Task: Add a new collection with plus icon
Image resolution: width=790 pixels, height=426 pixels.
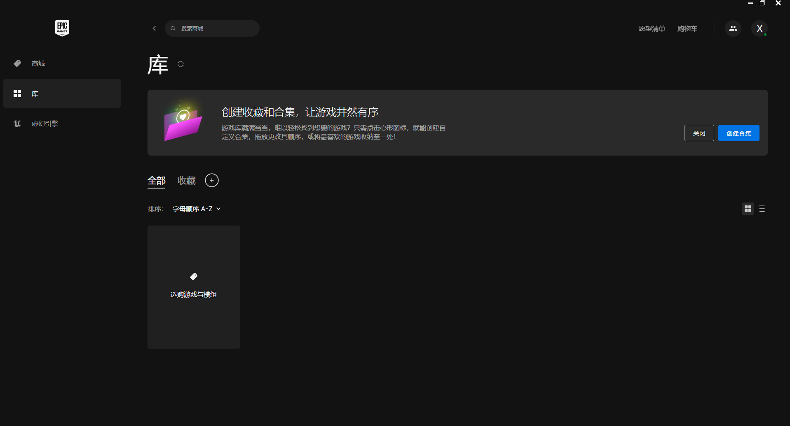Action: 212,180
